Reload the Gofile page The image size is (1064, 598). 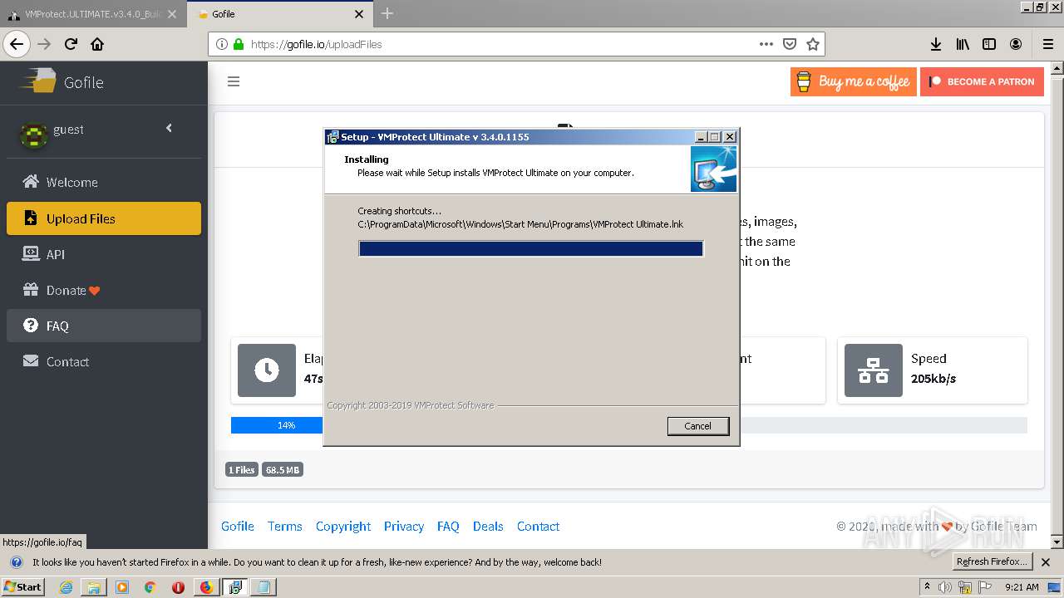[x=71, y=44]
